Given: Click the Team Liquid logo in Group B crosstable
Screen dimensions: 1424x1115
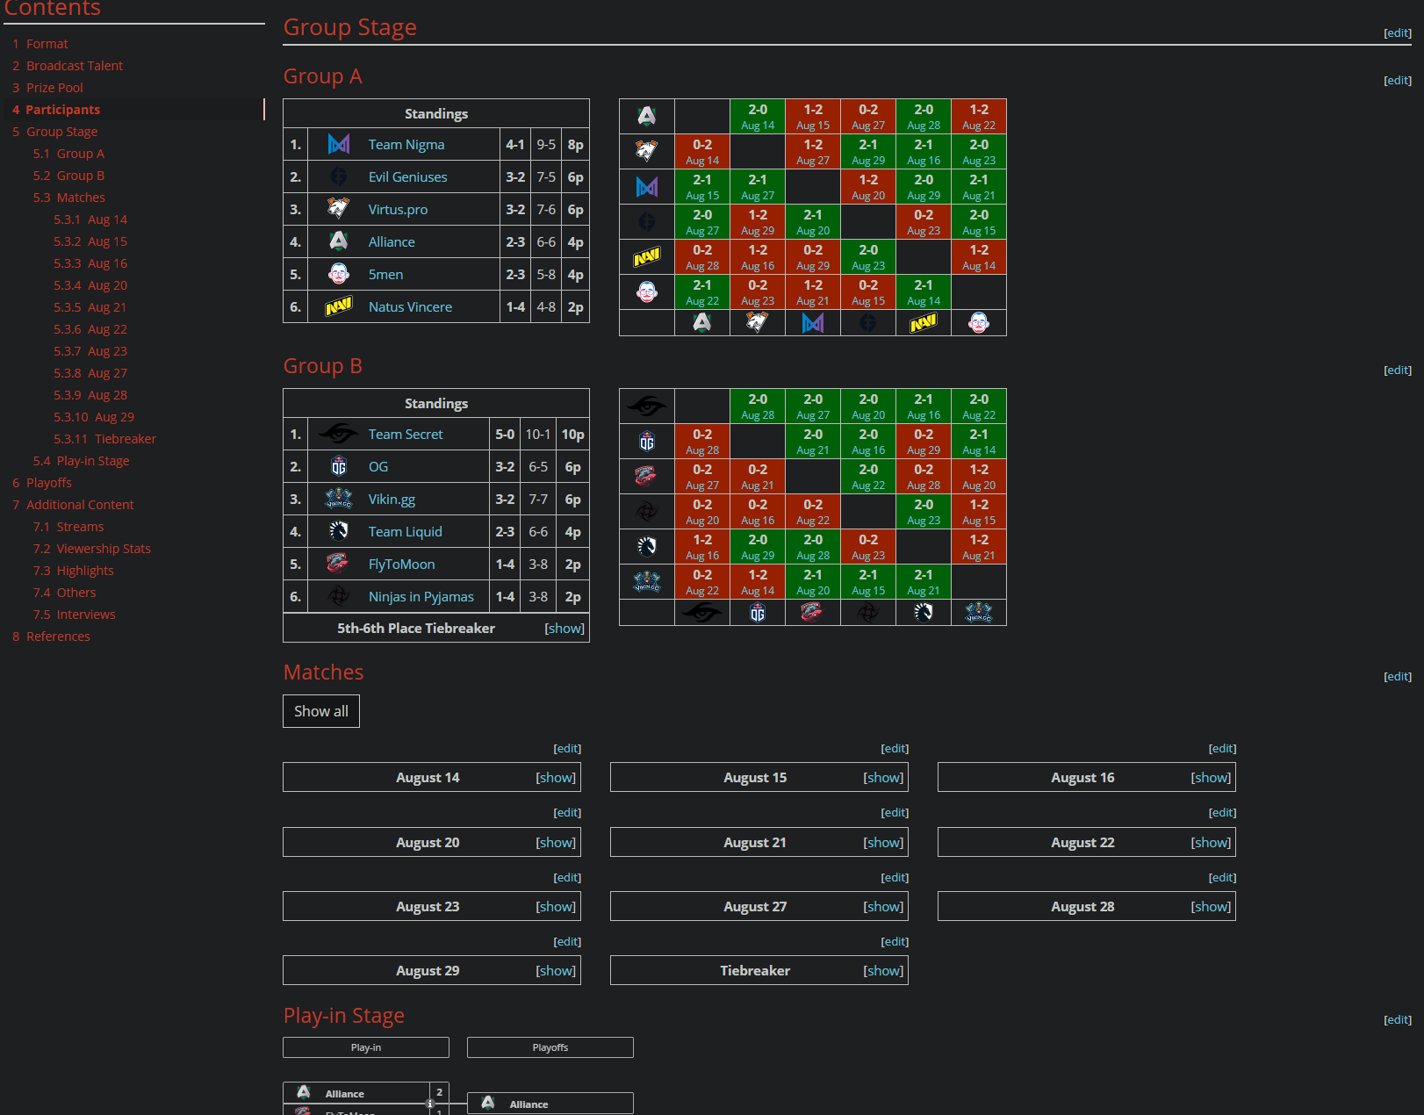Looking at the screenshot, I should tap(647, 546).
